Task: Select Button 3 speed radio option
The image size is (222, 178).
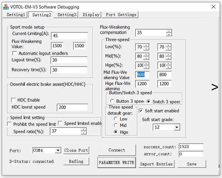Action: pos(112,101)
